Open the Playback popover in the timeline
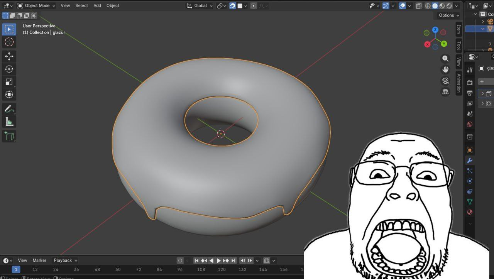 65,260
